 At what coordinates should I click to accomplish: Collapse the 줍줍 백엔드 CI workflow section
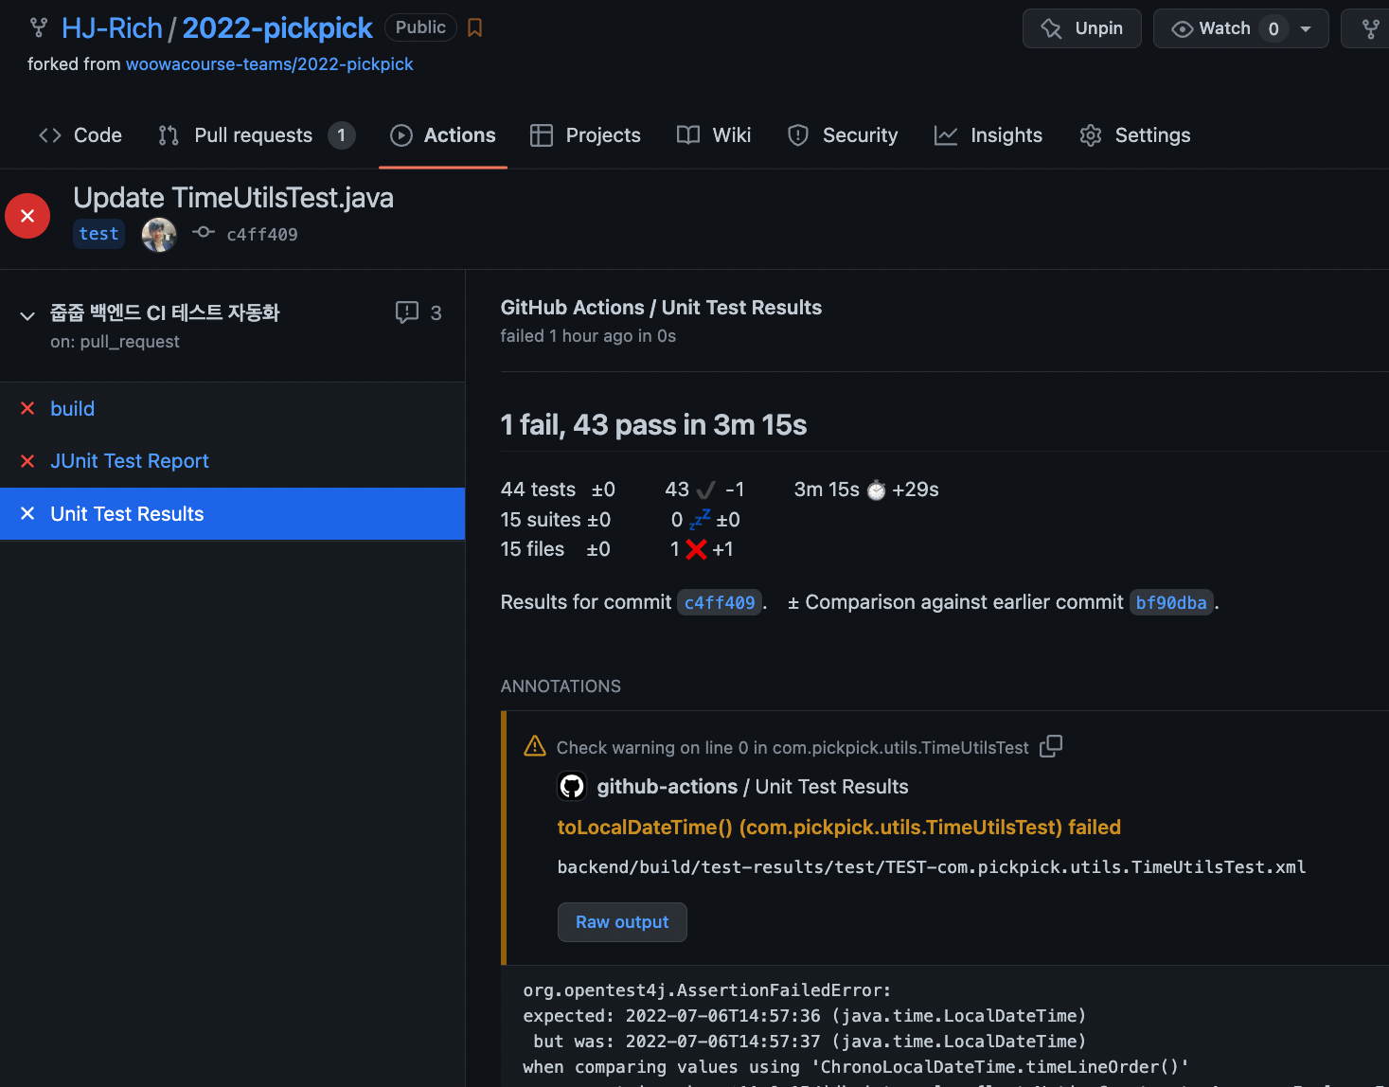(27, 315)
